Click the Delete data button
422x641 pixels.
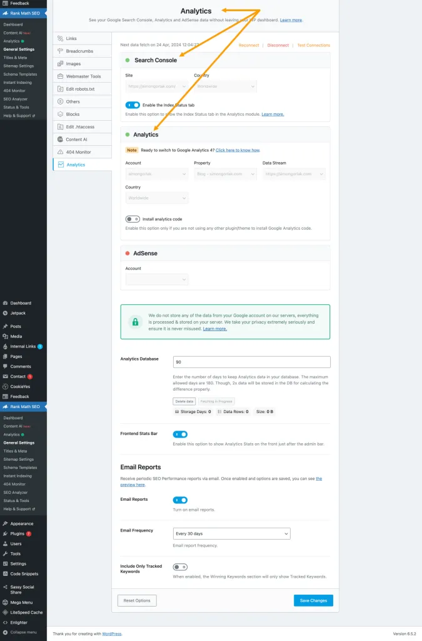[184, 401]
